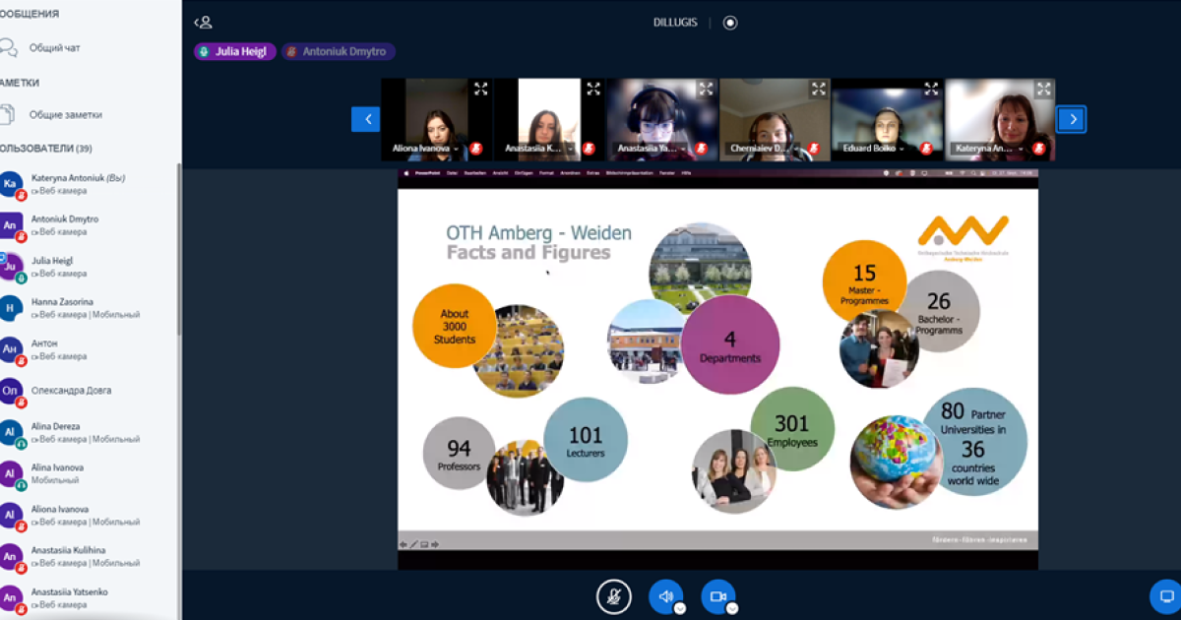Click the recording indicator next to DILLUGIS
1181x620 pixels.
[x=730, y=23]
